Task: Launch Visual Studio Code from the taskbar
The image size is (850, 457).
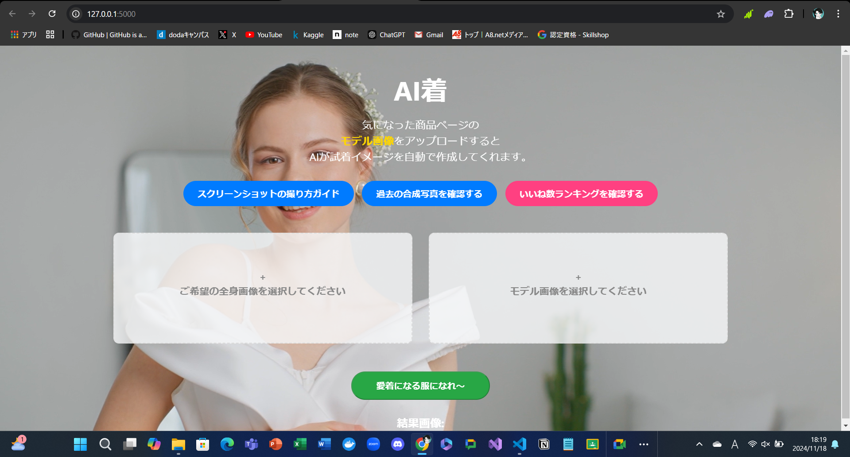Action: (519, 444)
